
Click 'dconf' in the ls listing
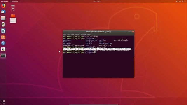(65, 42)
